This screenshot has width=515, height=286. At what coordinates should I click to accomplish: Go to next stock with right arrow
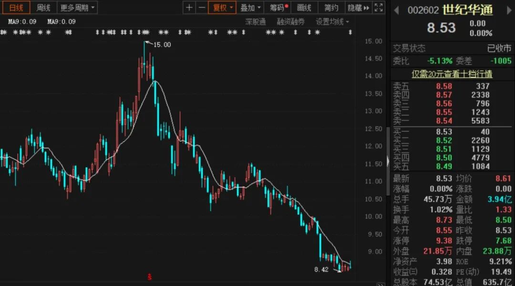click(509, 10)
